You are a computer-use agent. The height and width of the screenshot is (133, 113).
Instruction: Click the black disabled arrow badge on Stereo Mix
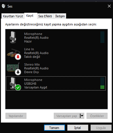[x=18, y=72]
